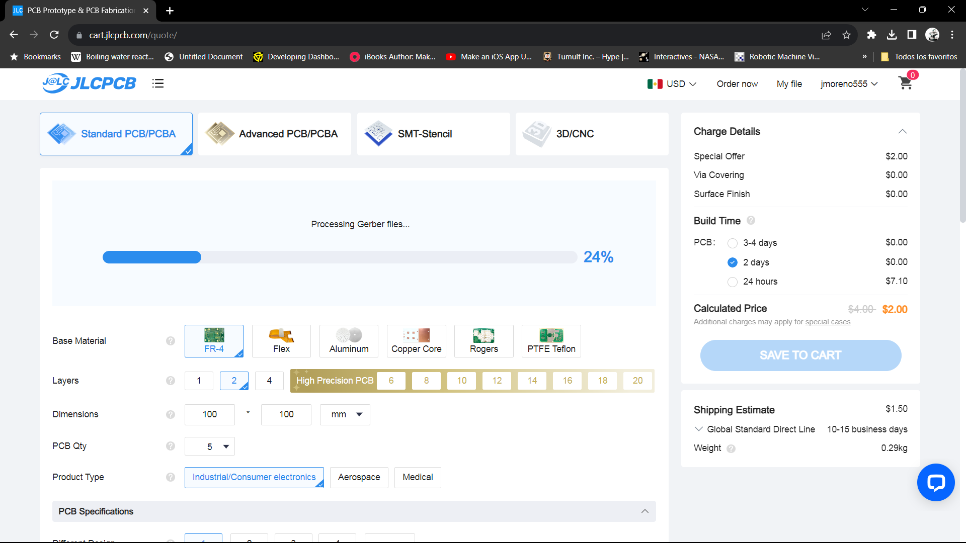Click the Base Material help question icon

click(171, 341)
